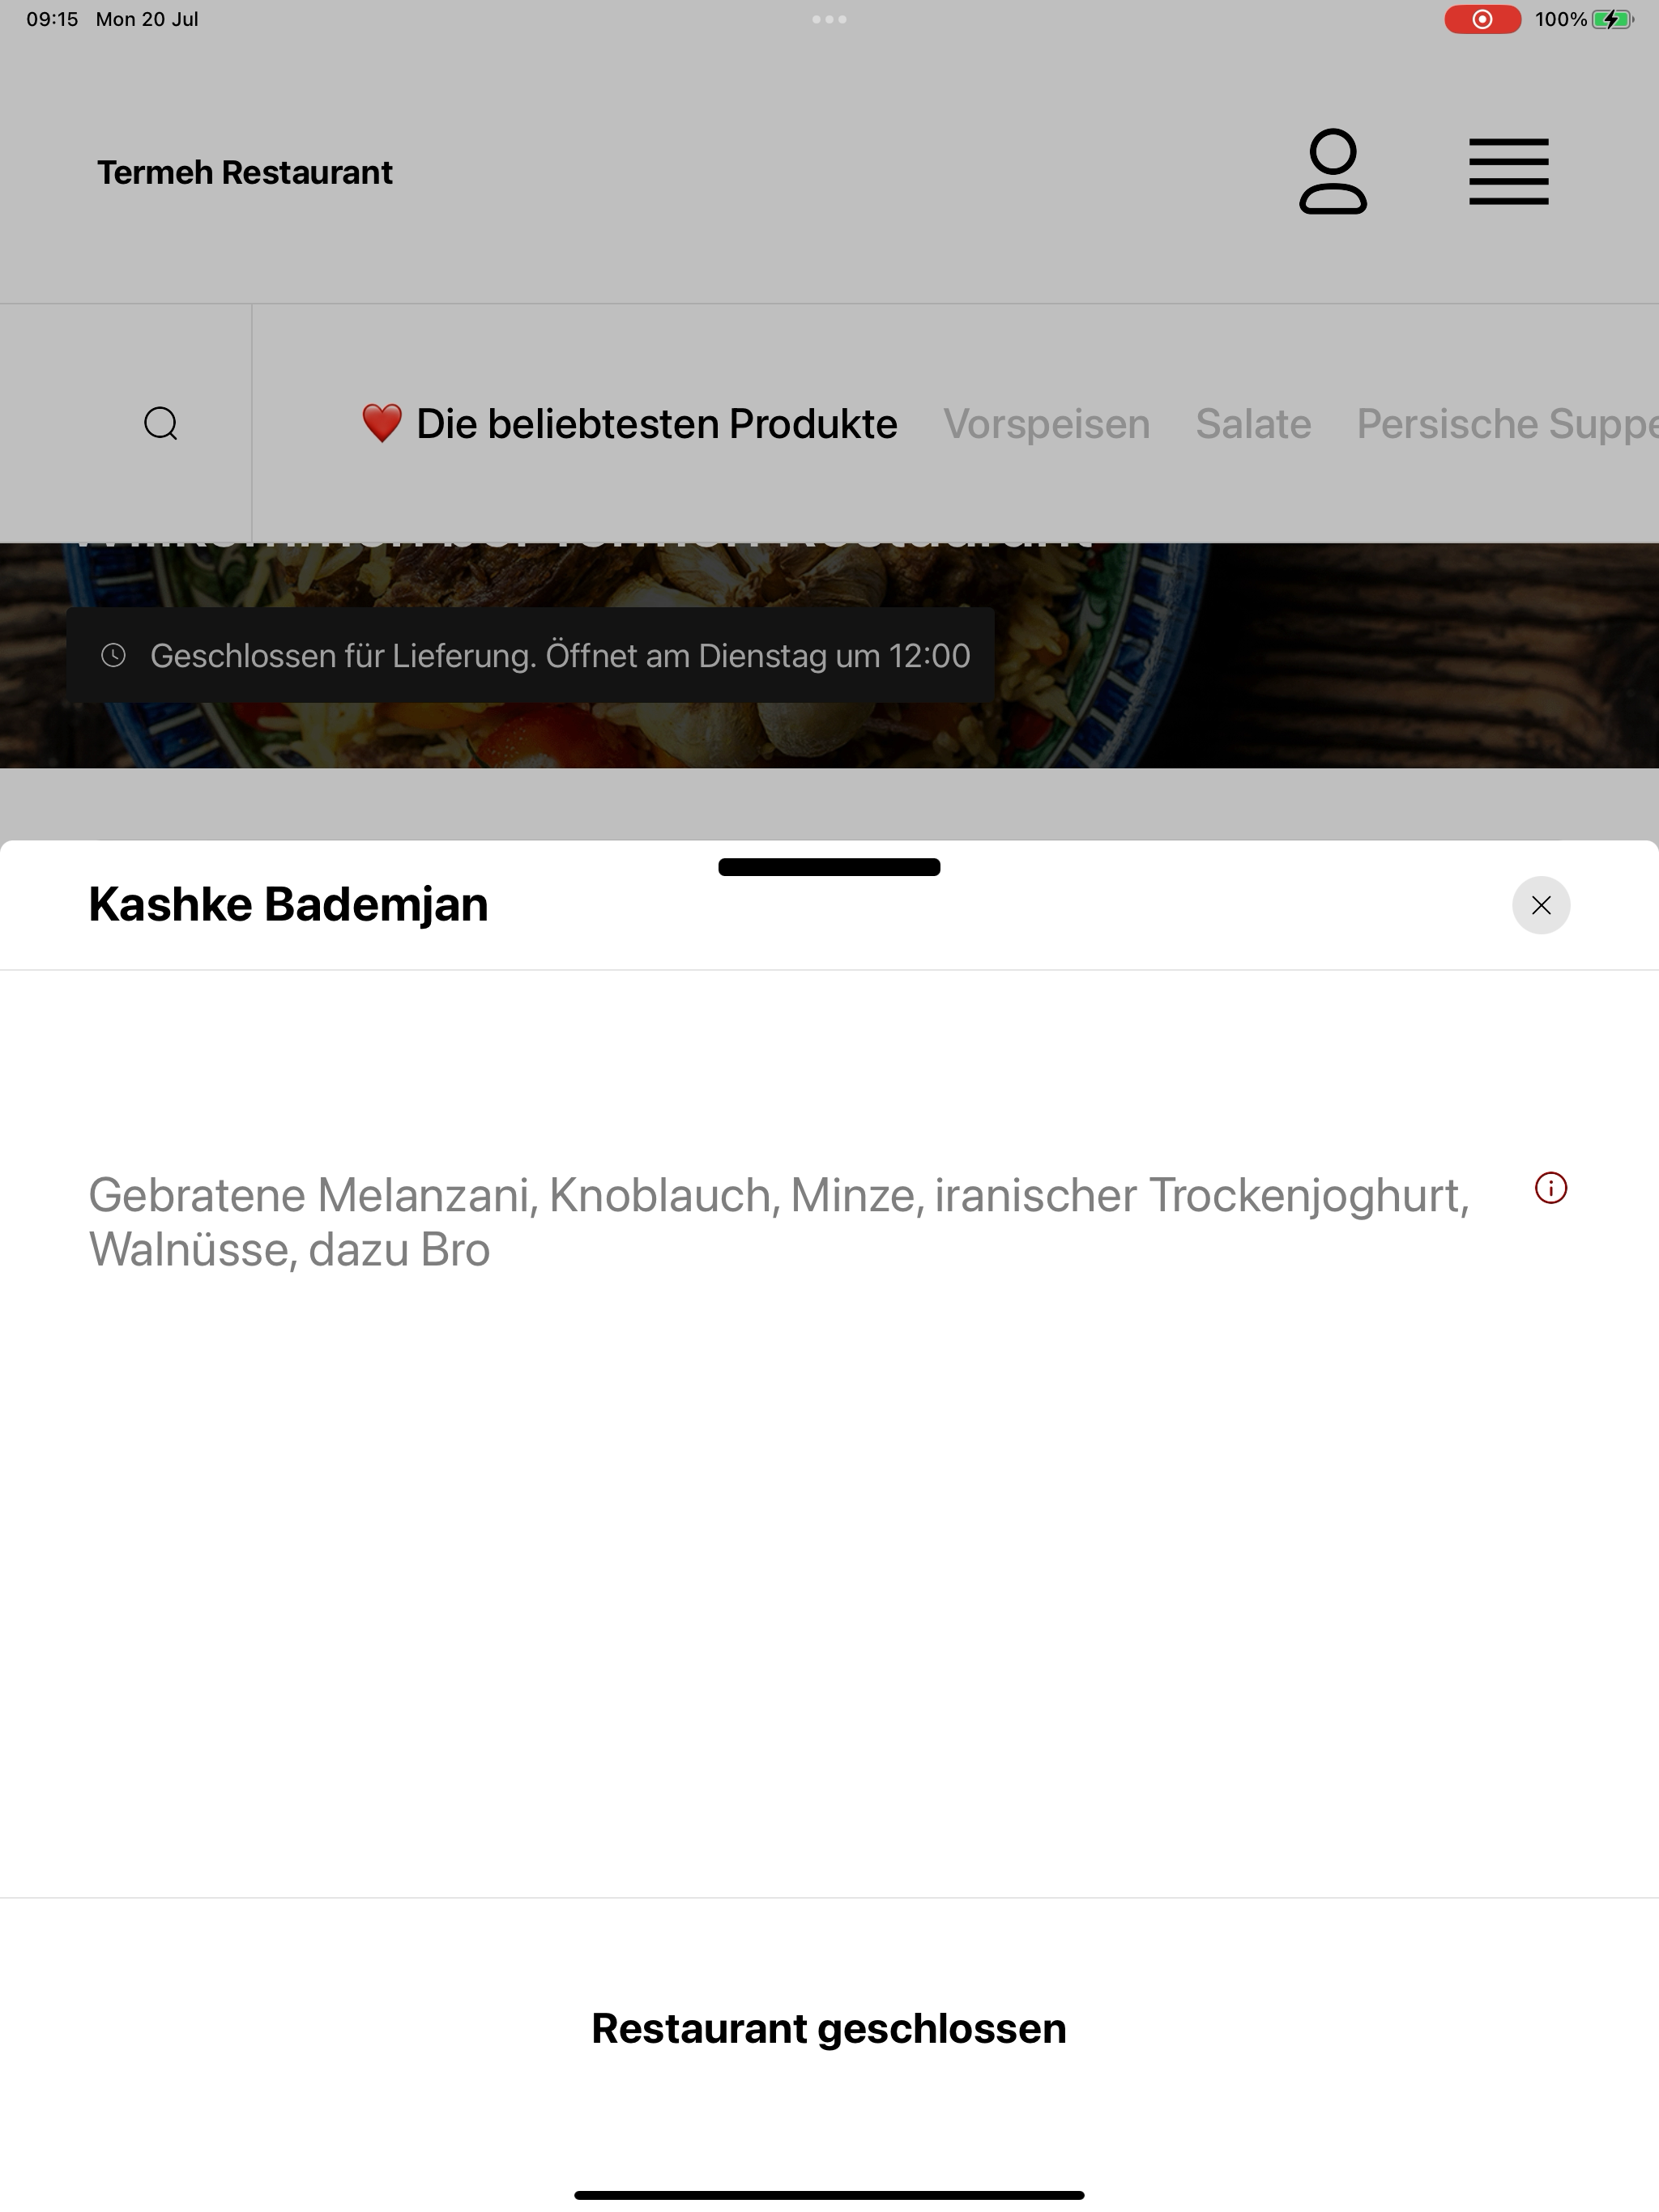Select Die beliebtesten Produkte tab

(629, 424)
